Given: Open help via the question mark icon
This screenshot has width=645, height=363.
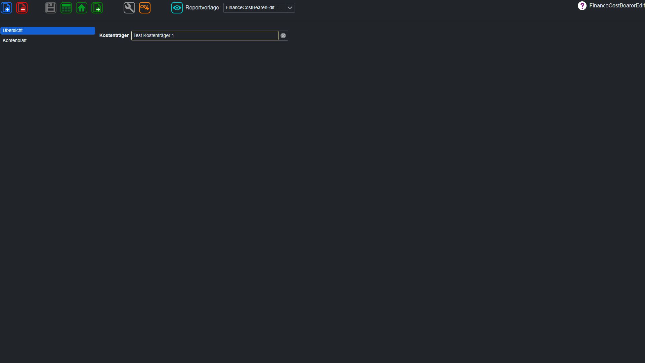Looking at the screenshot, I should (x=582, y=6).
